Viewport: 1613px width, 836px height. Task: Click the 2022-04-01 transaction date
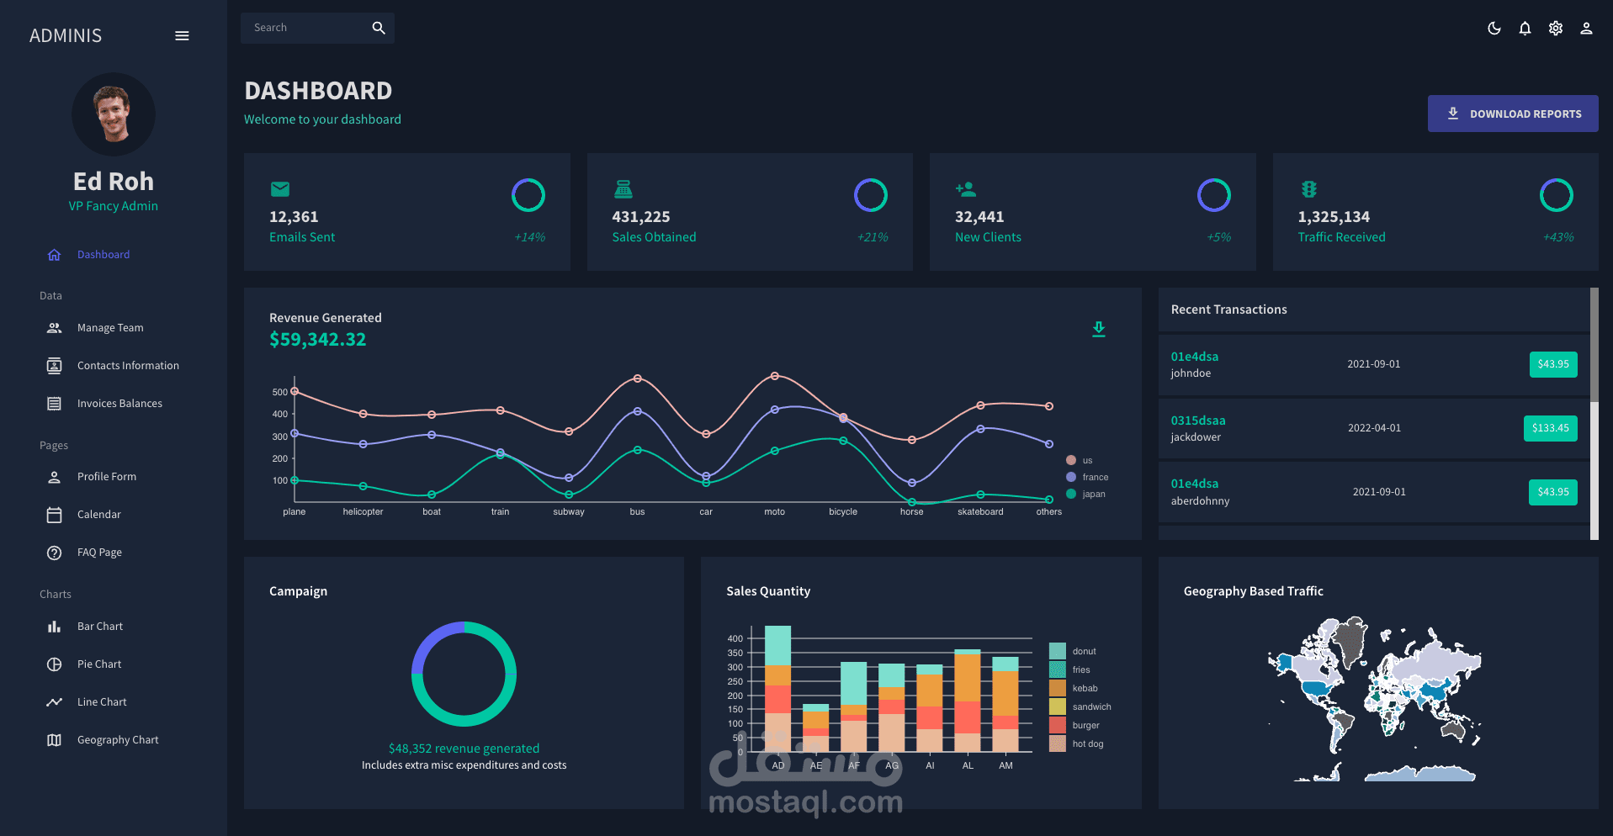click(1374, 428)
